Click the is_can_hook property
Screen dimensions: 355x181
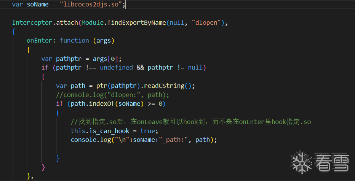click(x=109, y=131)
